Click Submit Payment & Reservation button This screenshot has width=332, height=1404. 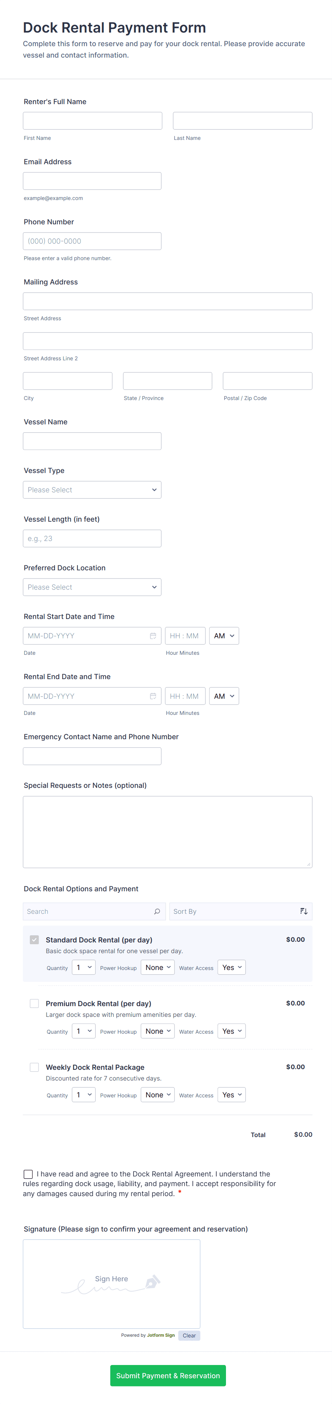coord(168,1376)
